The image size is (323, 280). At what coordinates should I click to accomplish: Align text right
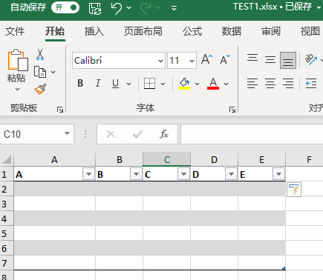tap(288, 84)
